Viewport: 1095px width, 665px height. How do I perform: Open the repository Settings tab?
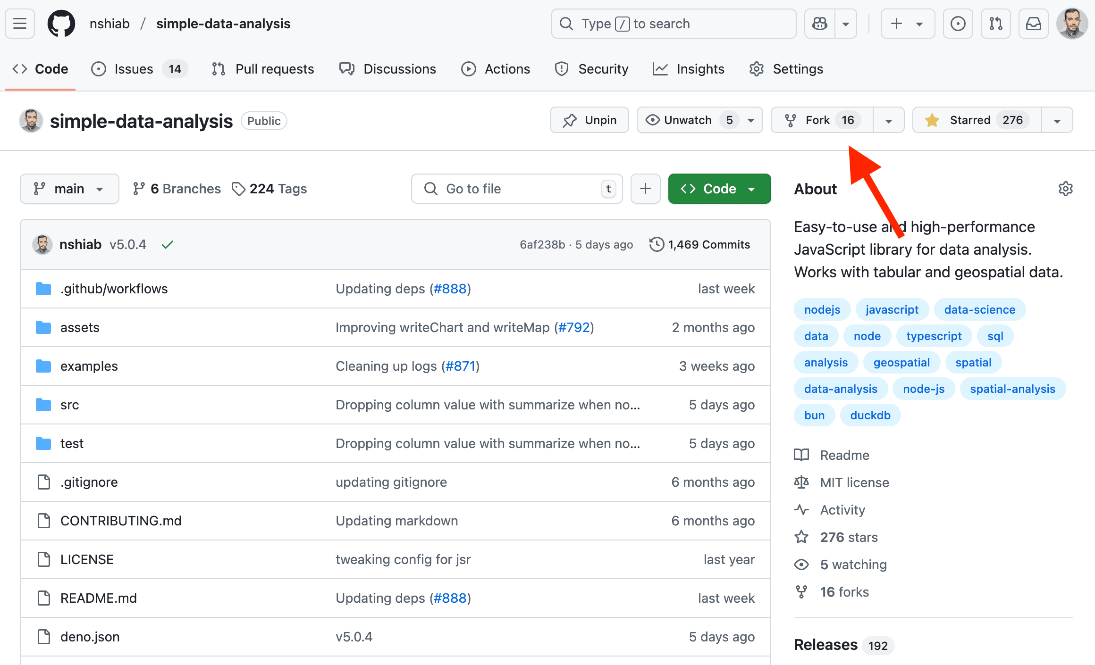(x=786, y=69)
